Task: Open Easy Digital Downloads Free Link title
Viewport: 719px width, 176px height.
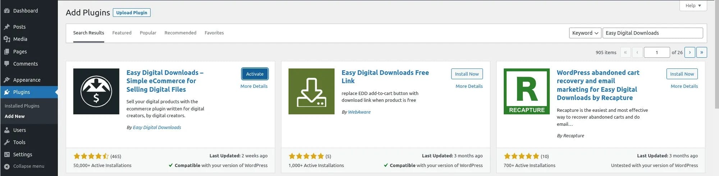Action: (x=385, y=77)
